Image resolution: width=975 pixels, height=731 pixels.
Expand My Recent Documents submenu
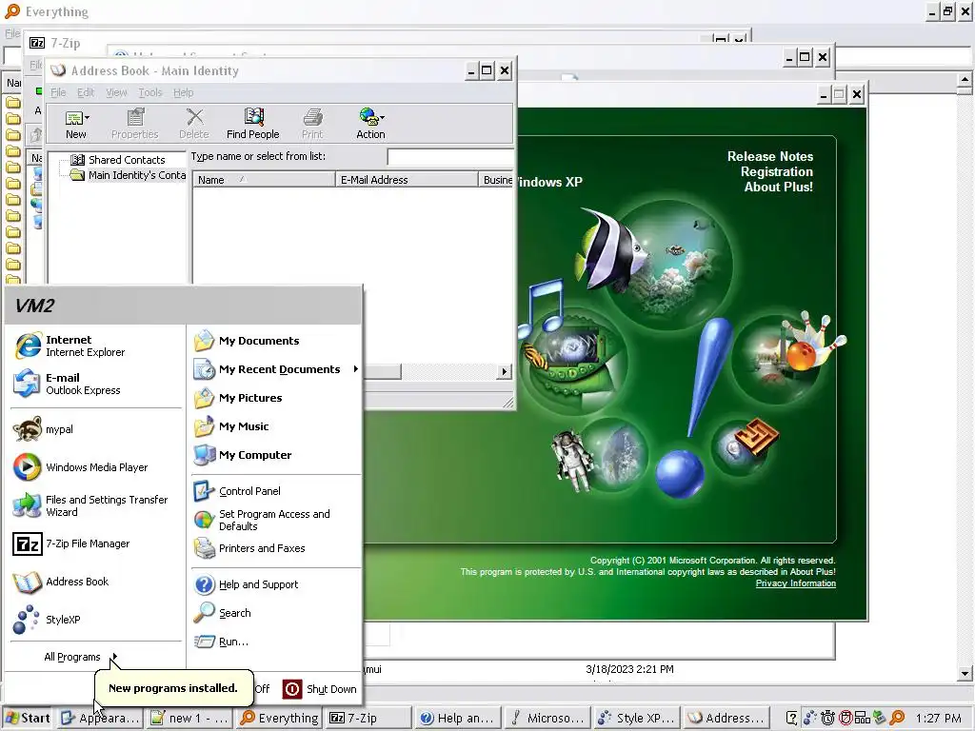click(276, 369)
